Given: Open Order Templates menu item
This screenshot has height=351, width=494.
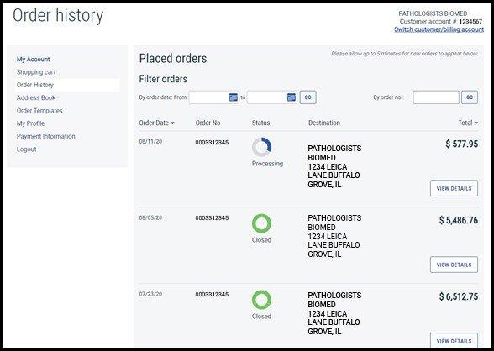Looking at the screenshot, I should click(x=39, y=111).
